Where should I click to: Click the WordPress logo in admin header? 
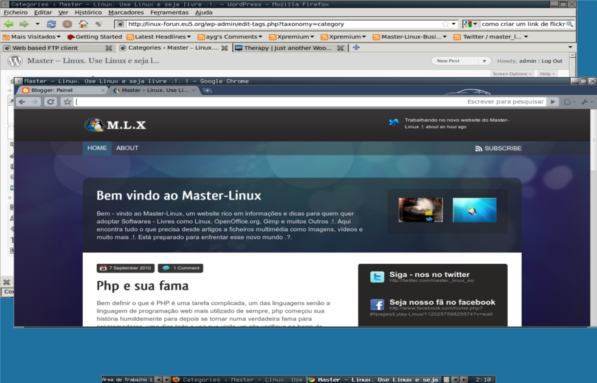point(15,61)
